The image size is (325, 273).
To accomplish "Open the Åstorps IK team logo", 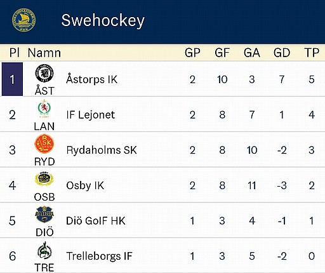I will [44, 74].
